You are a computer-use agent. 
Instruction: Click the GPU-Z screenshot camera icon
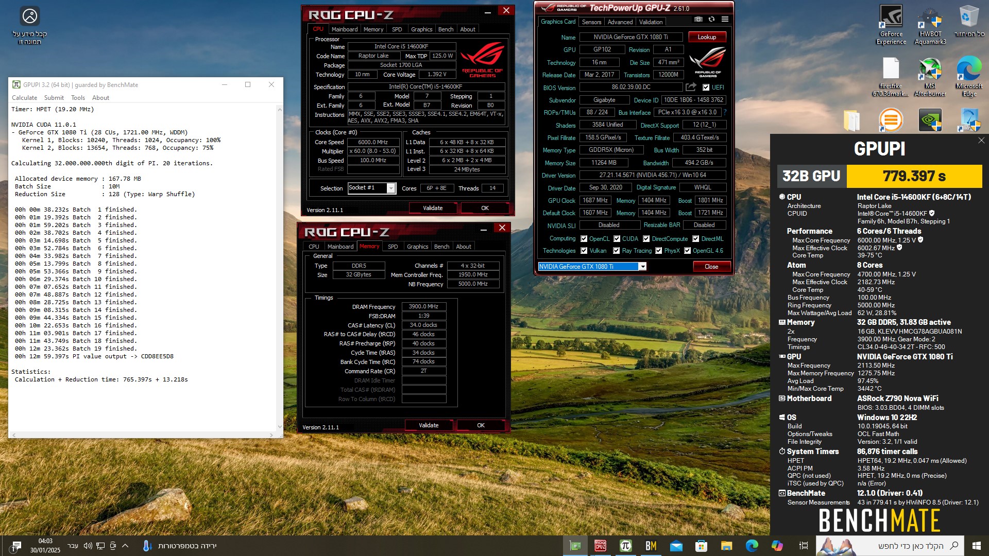click(x=698, y=19)
